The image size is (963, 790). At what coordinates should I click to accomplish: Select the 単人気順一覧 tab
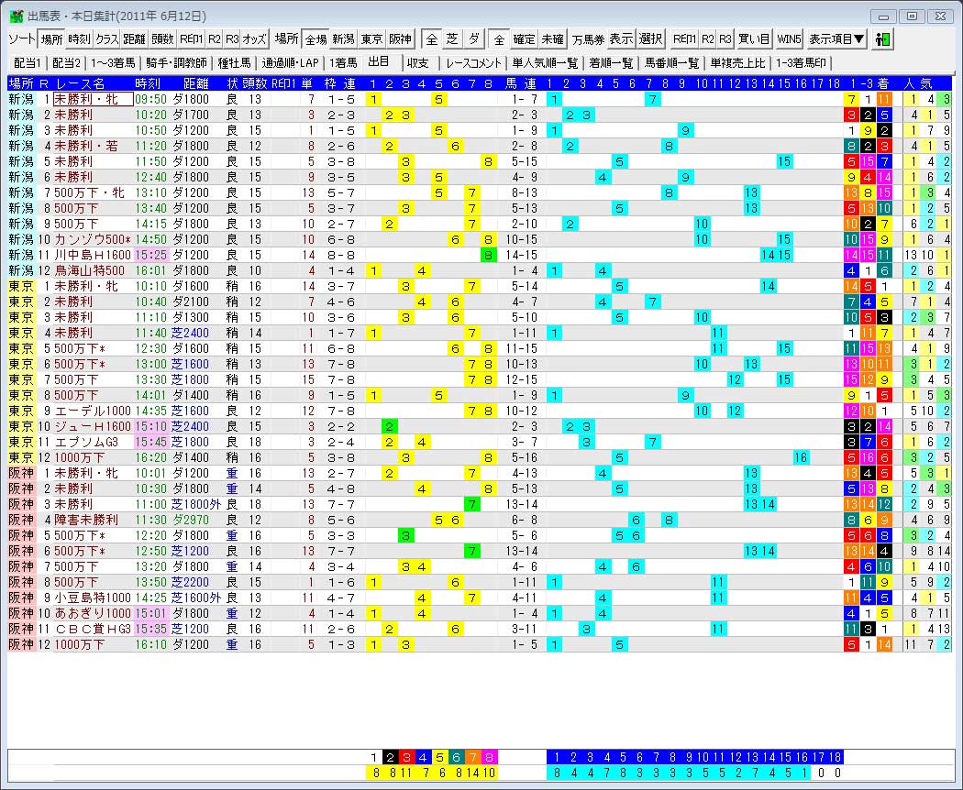(x=545, y=63)
